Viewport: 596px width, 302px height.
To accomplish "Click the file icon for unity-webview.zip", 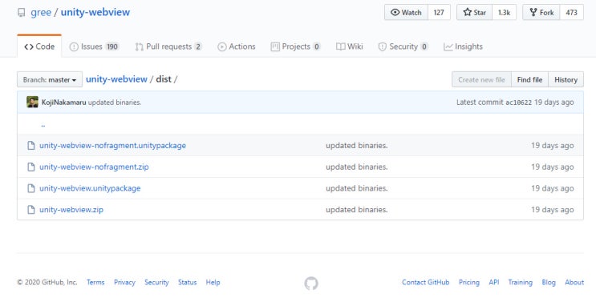I will (31, 209).
